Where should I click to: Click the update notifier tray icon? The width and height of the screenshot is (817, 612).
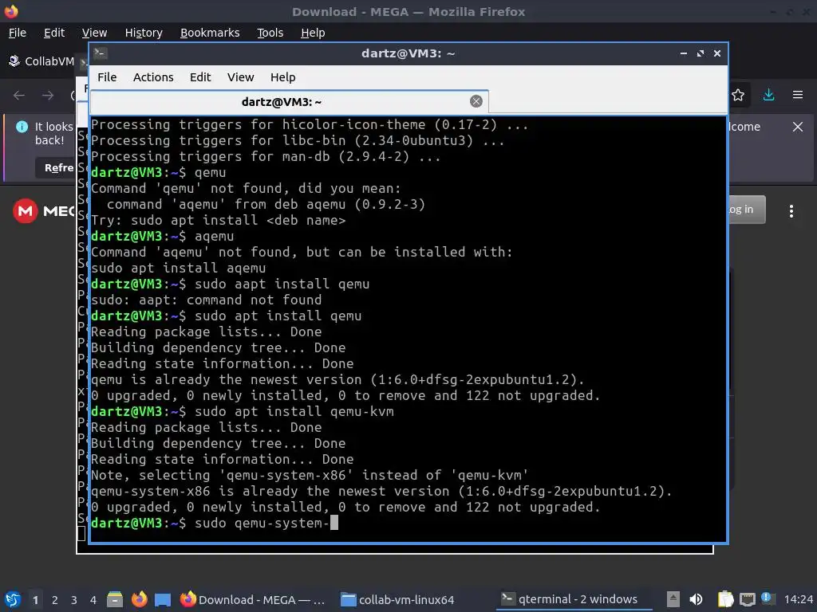[x=767, y=598]
